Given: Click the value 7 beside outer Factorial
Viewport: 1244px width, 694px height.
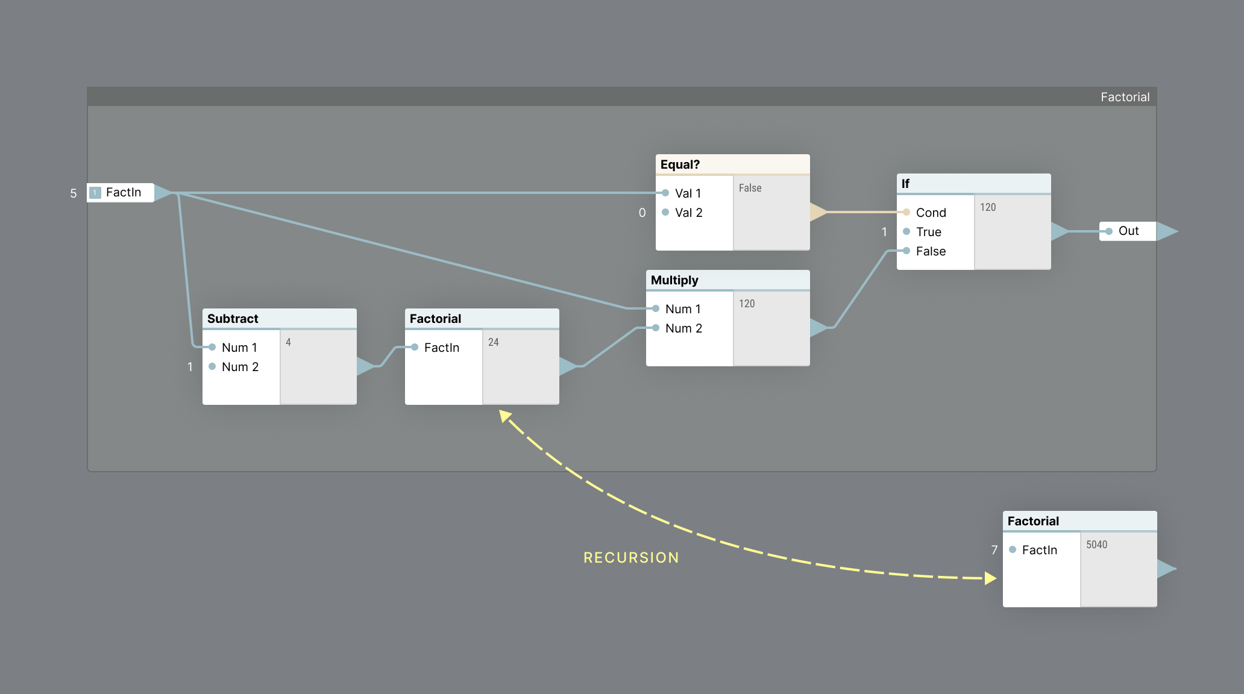Looking at the screenshot, I should tap(994, 550).
